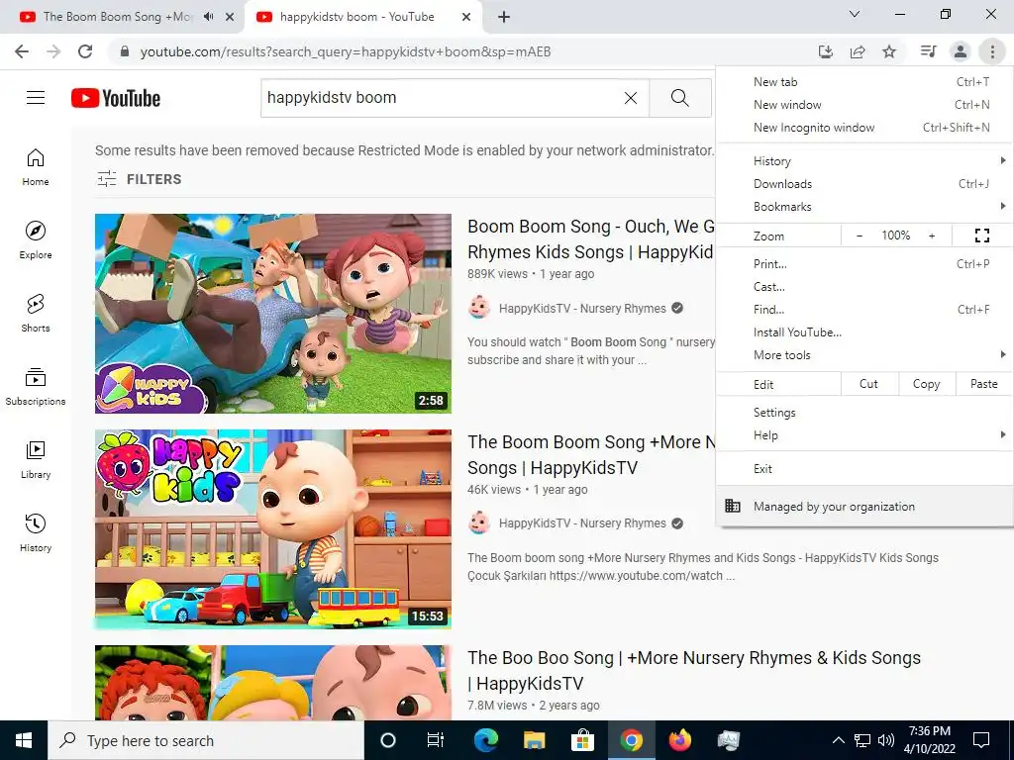
Task: Go to Home in the YouTube sidebar
Action: coord(36,167)
